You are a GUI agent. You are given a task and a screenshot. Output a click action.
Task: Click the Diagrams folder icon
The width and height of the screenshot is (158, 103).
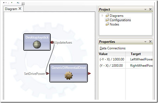(107, 15)
